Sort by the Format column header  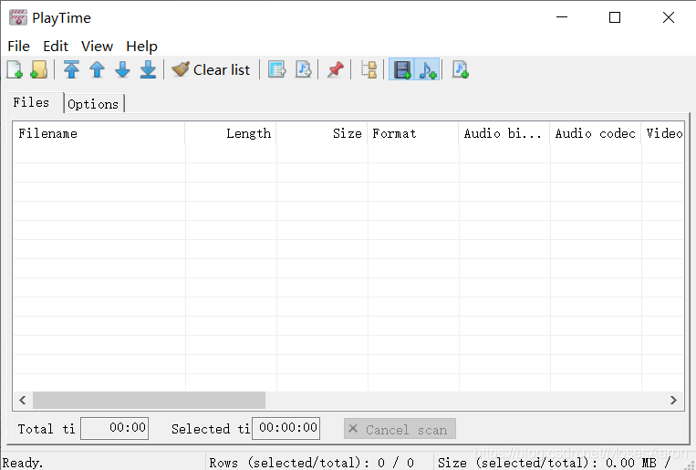pos(413,133)
